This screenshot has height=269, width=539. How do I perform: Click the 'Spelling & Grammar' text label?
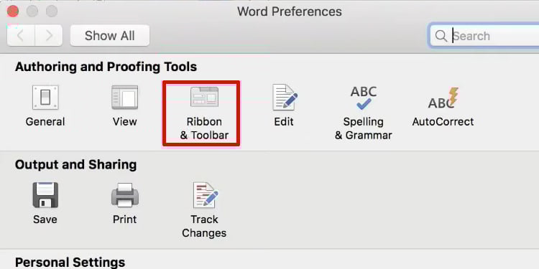[x=364, y=128]
